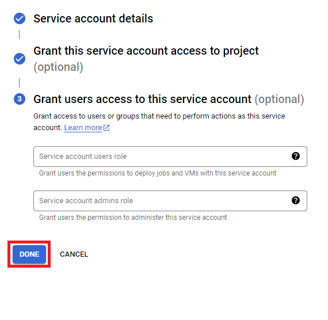Screen dimensions: 328x320
Task: Click the administer this service account helper text
Action: [133, 218]
